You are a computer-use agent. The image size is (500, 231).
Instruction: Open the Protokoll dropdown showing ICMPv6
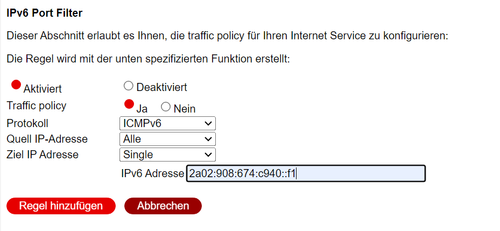[167, 123]
